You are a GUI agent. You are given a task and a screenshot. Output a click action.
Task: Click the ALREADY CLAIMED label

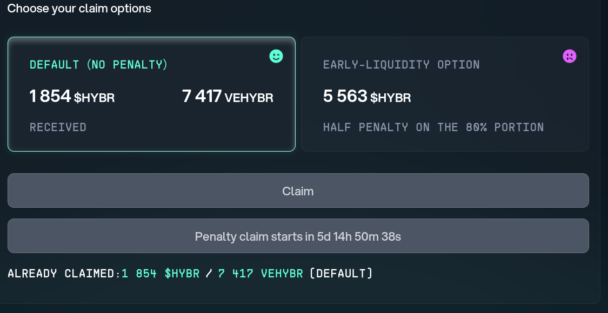pyautogui.click(x=64, y=273)
